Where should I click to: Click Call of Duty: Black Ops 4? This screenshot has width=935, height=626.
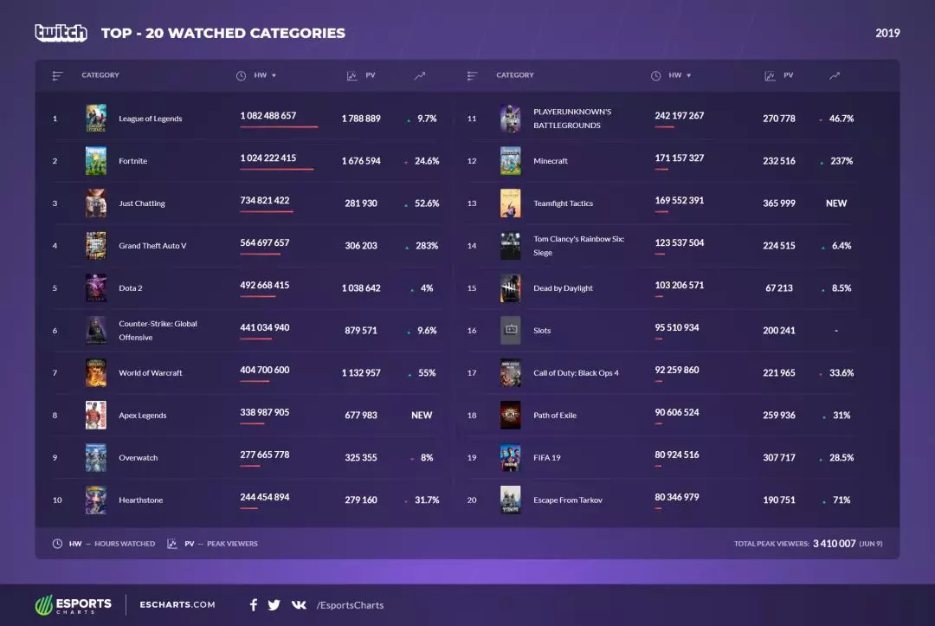coord(576,373)
